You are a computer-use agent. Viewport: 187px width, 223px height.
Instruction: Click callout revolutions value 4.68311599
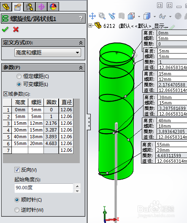click(x=171, y=156)
